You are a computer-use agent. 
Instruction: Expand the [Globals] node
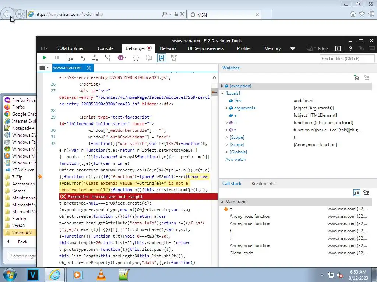click(226, 152)
